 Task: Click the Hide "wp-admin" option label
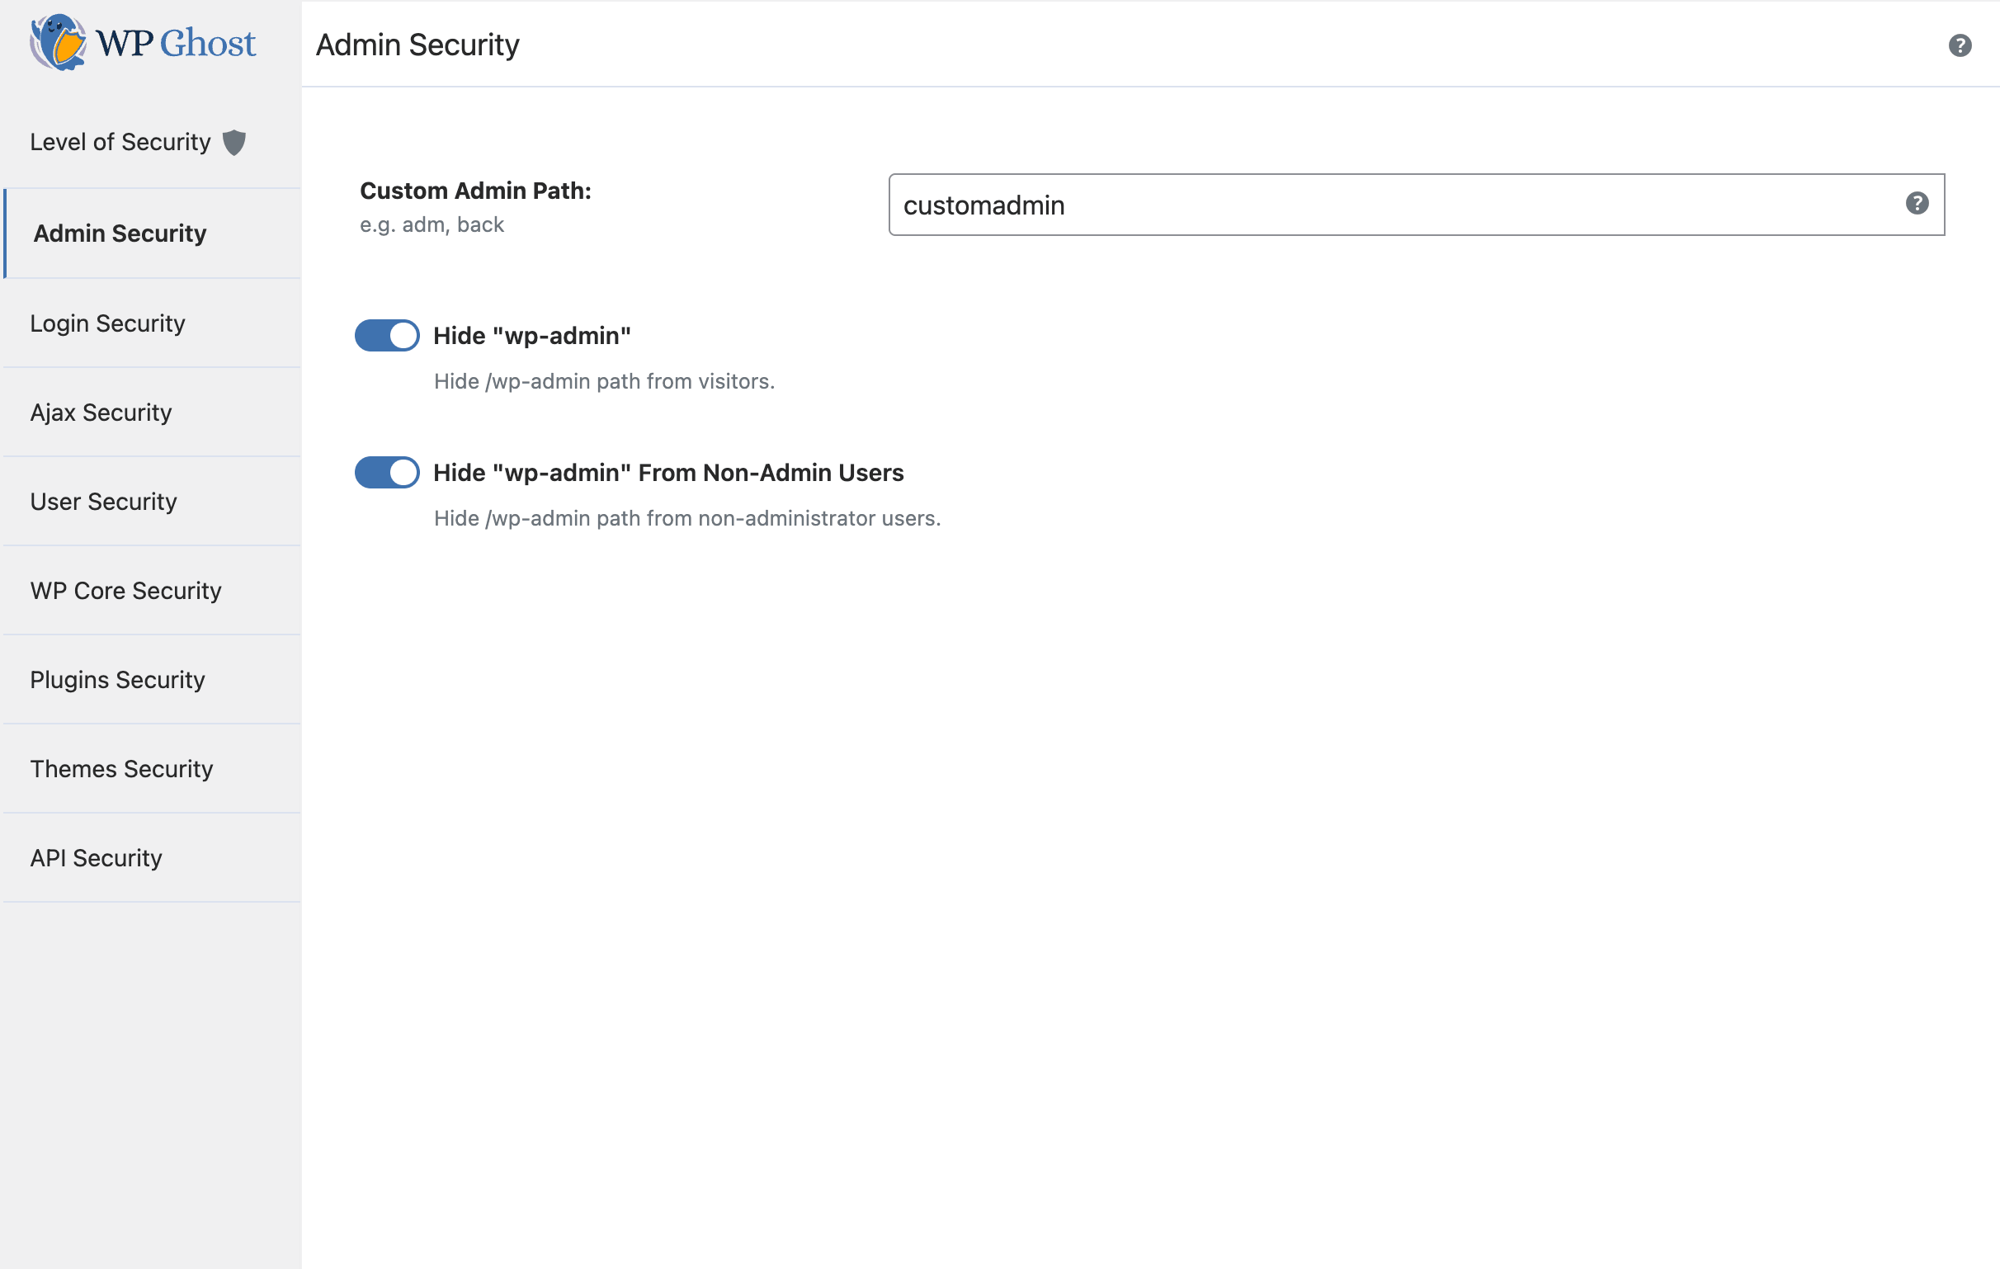click(532, 336)
